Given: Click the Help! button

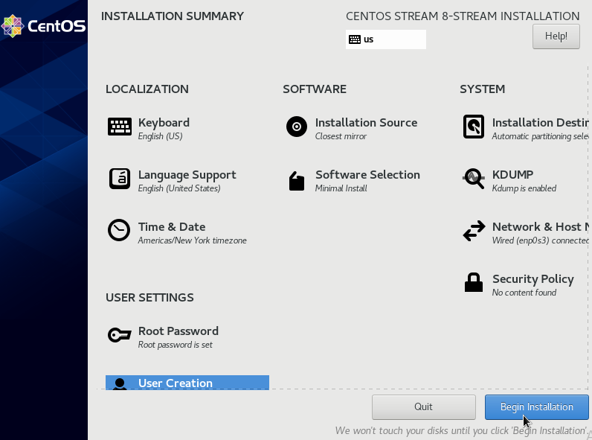Looking at the screenshot, I should [x=556, y=36].
